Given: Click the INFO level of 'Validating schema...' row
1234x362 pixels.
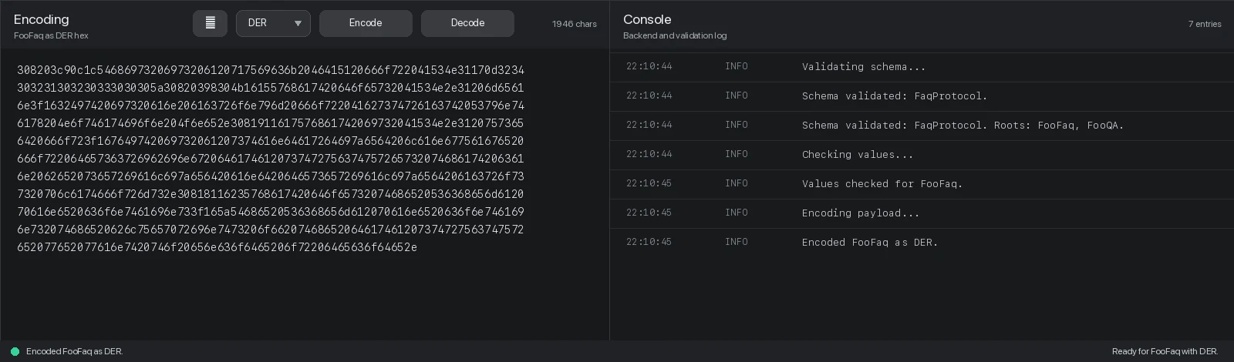Looking at the screenshot, I should (x=737, y=66).
